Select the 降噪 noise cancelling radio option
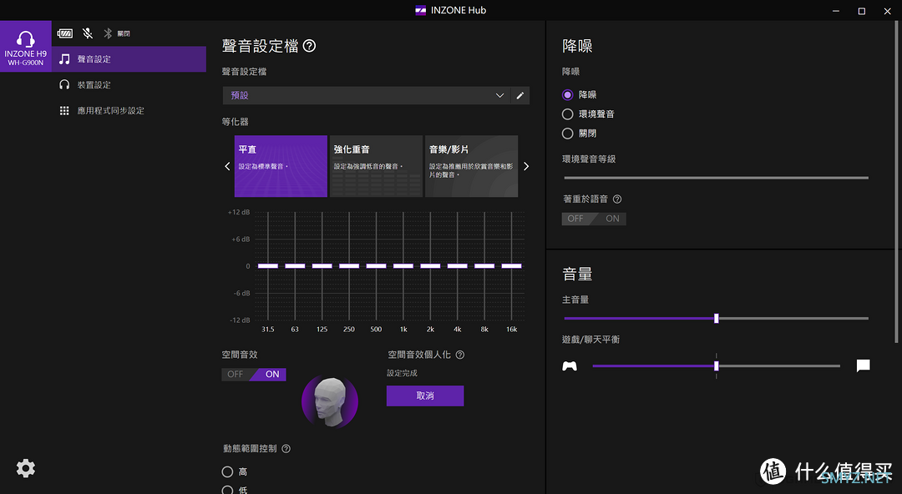The image size is (902, 494). [568, 95]
